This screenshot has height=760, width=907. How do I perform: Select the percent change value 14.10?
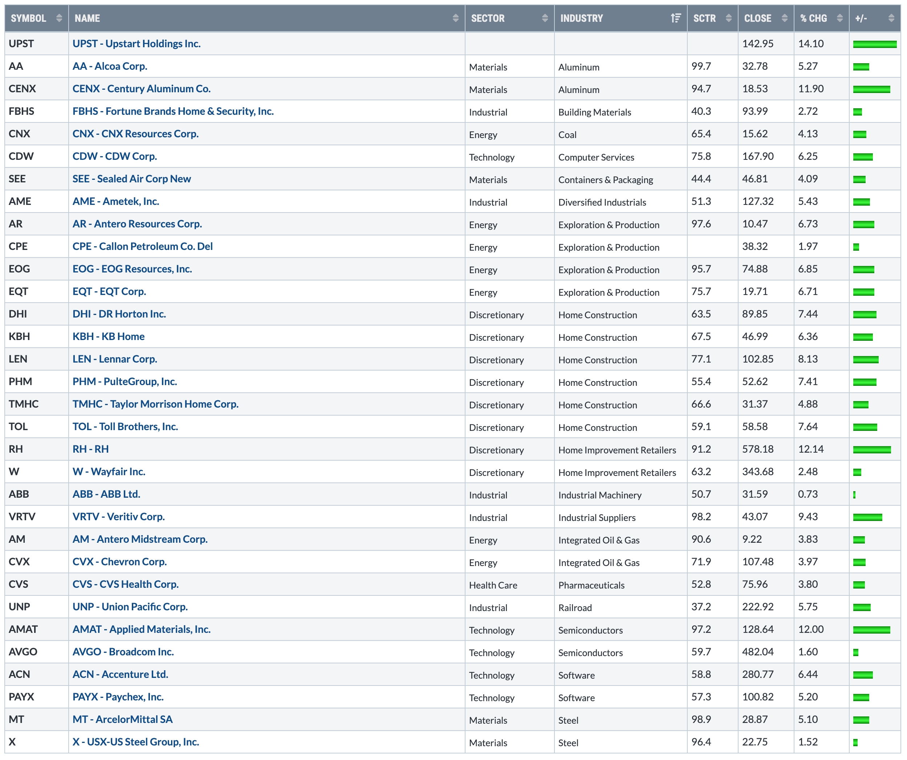point(811,44)
